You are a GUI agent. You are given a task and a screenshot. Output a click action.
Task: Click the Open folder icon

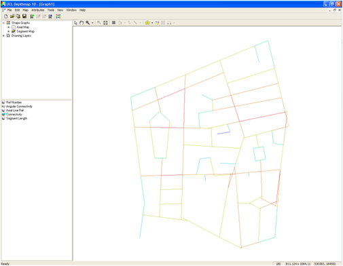[12, 16]
